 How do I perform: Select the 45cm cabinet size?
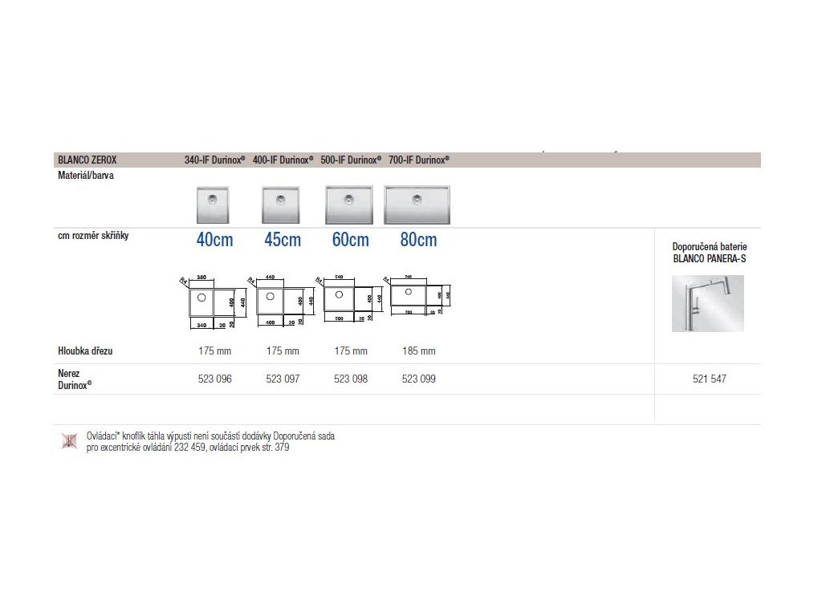(283, 240)
